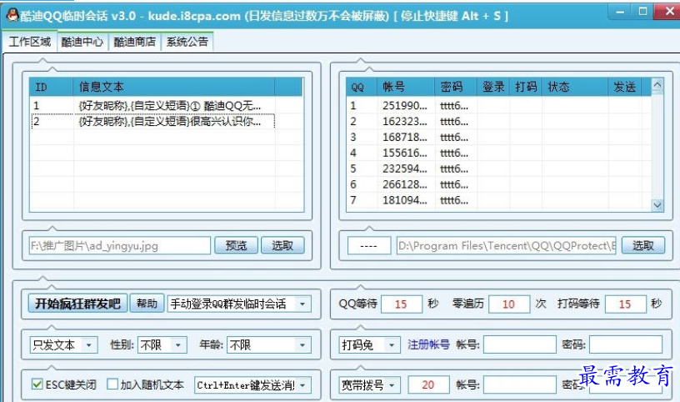Click 选取 button next to QQProtect path
This screenshot has height=402, width=680.
click(x=643, y=246)
